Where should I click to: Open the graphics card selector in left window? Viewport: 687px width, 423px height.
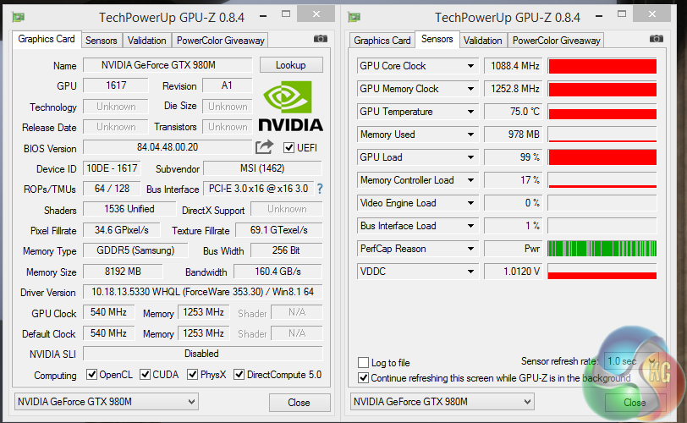[x=107, y=402]
